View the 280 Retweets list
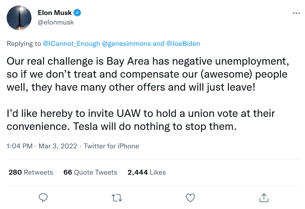The height and width of the screenshot is (209, 305). [x=31, y=172]
